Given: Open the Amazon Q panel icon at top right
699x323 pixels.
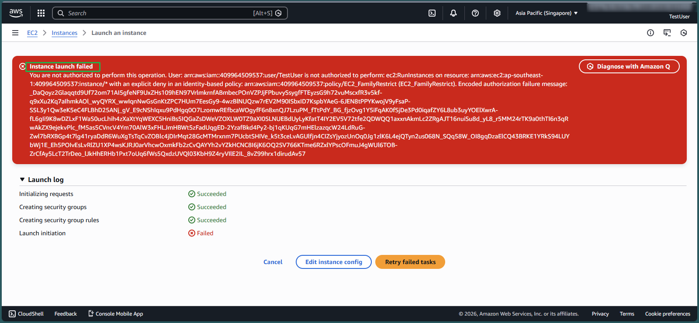Looking at the screenshot, I should 684,33.
